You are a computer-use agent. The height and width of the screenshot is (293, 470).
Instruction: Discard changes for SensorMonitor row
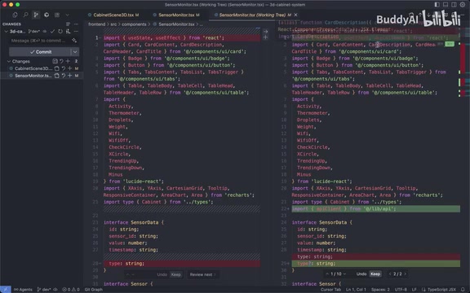coord(64,76)
